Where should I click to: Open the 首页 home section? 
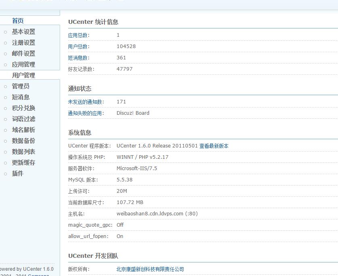click(18, 21)
